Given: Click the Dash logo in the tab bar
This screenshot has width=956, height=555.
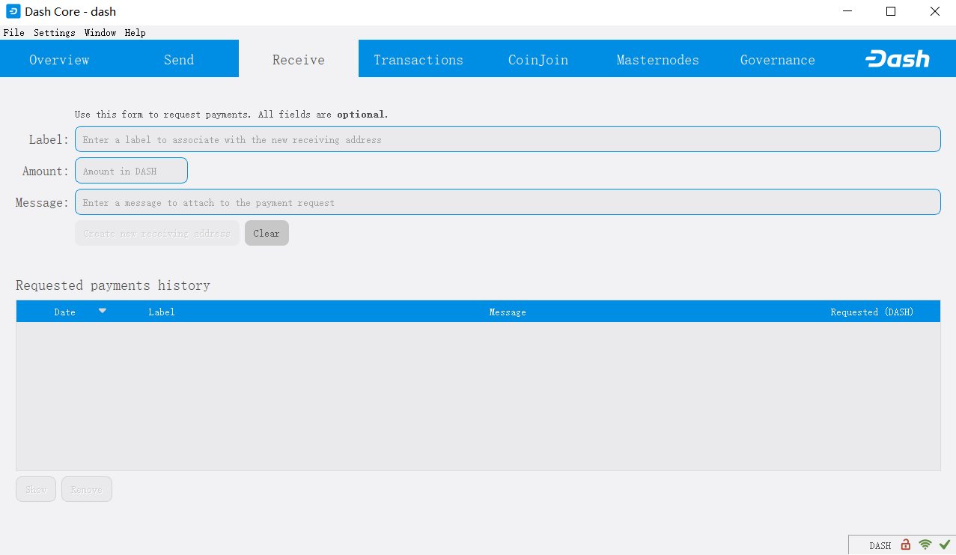Looking at the screenshot, I should click(898, 59).
